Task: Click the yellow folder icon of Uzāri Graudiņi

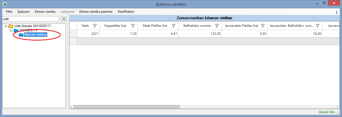Action: point(11,26)
